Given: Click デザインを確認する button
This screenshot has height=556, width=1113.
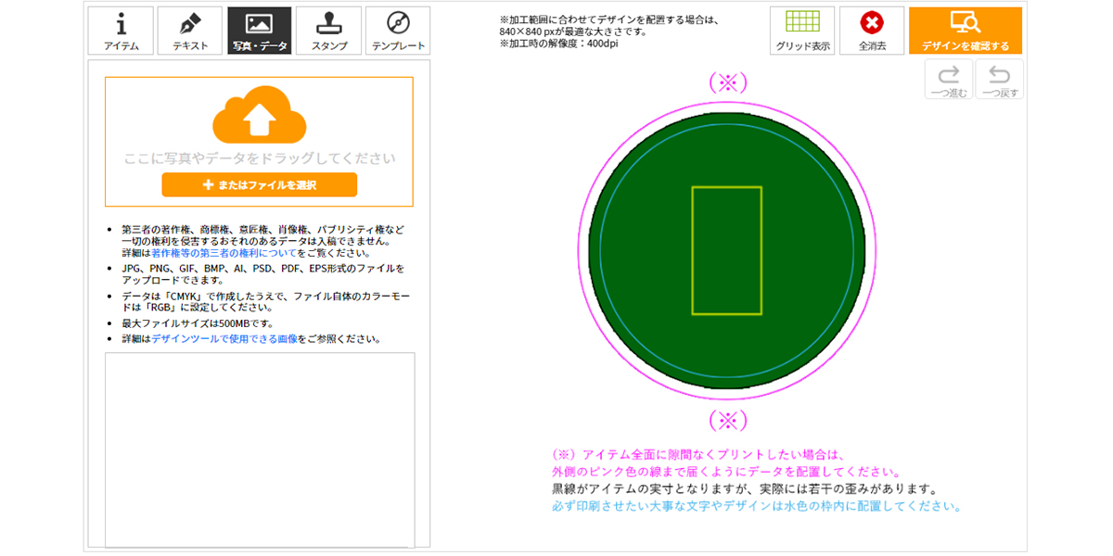Looking at the screenshot, I should pyautogui.click(x=966, y=31).
